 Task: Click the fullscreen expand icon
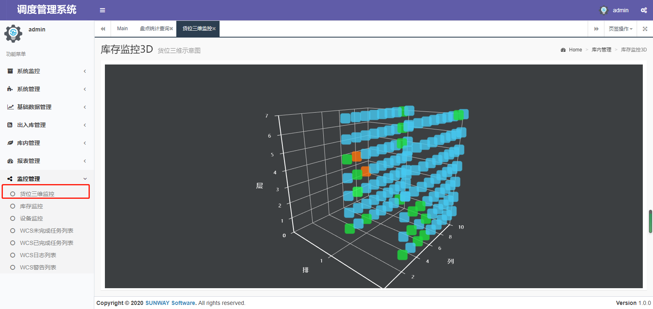click(645, 29)
